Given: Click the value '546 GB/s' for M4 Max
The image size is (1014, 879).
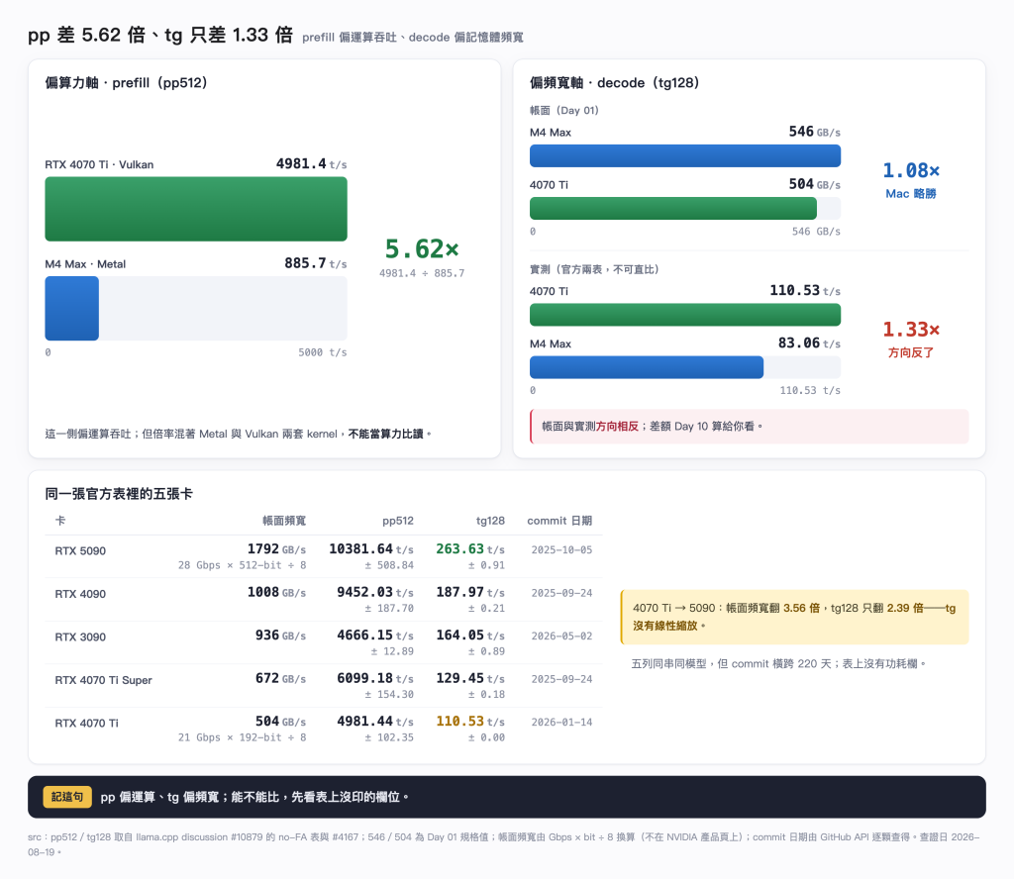Looking at the screenshot, I should pyautogui.click(x=815, y=132).
